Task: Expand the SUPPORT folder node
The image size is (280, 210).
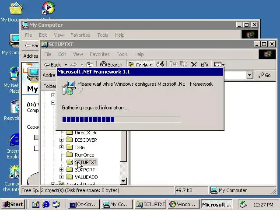Action: pyautogui.click(x=61, y=169)
